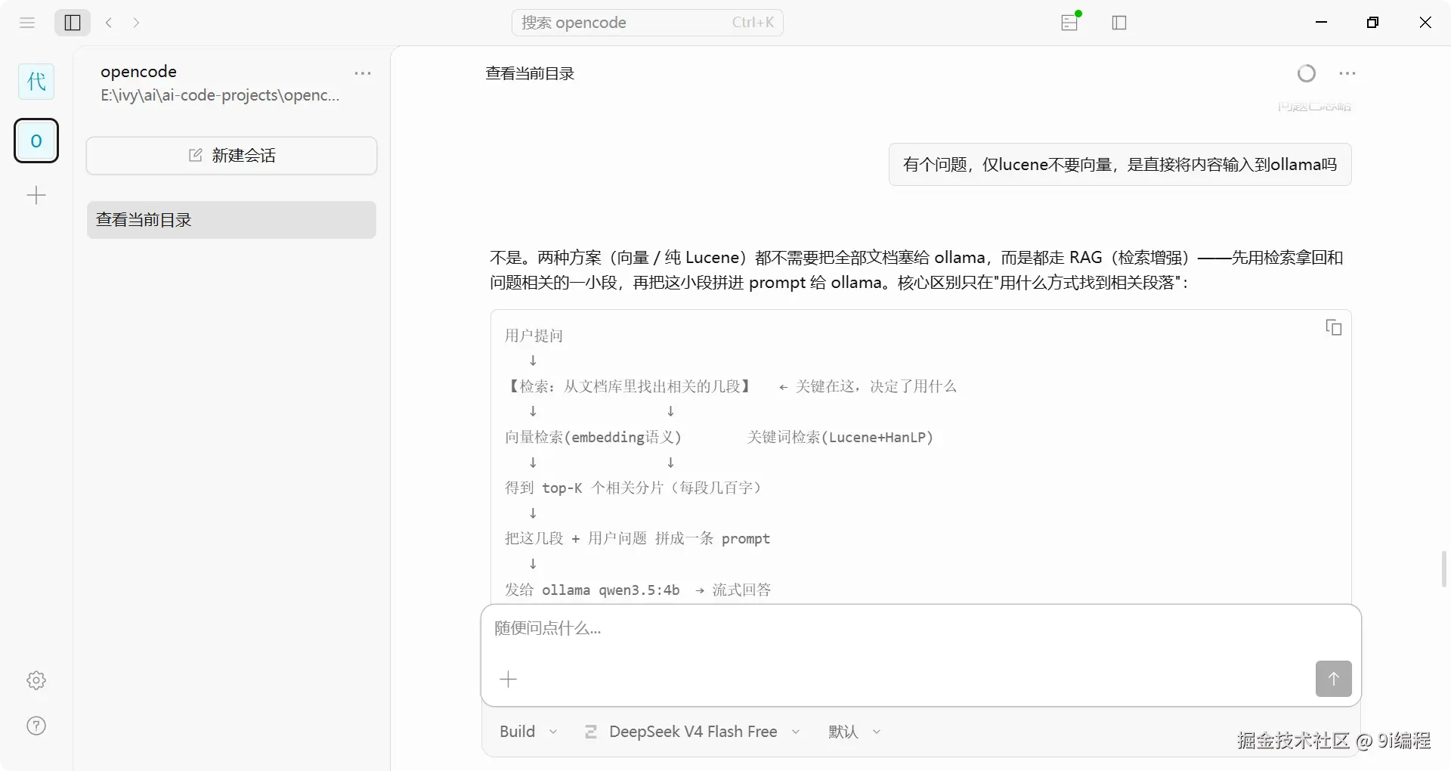Focus the 随便问点什么 message input

(x=920, y=628)
